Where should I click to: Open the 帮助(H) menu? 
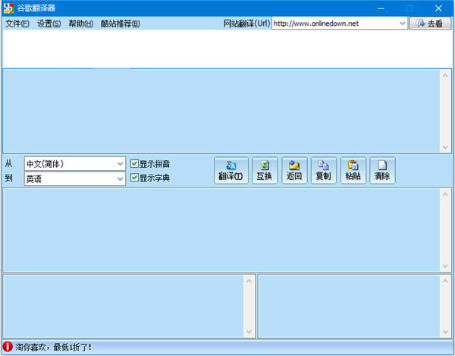point(80,24)
